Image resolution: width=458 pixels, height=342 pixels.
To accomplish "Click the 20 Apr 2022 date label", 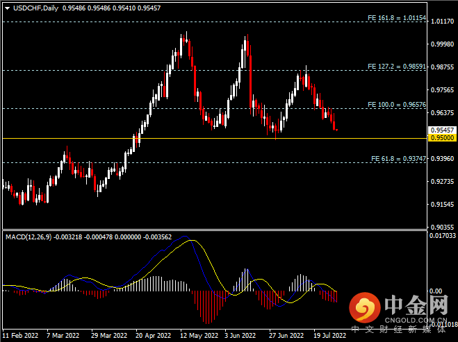I will (x=153, y=336).
